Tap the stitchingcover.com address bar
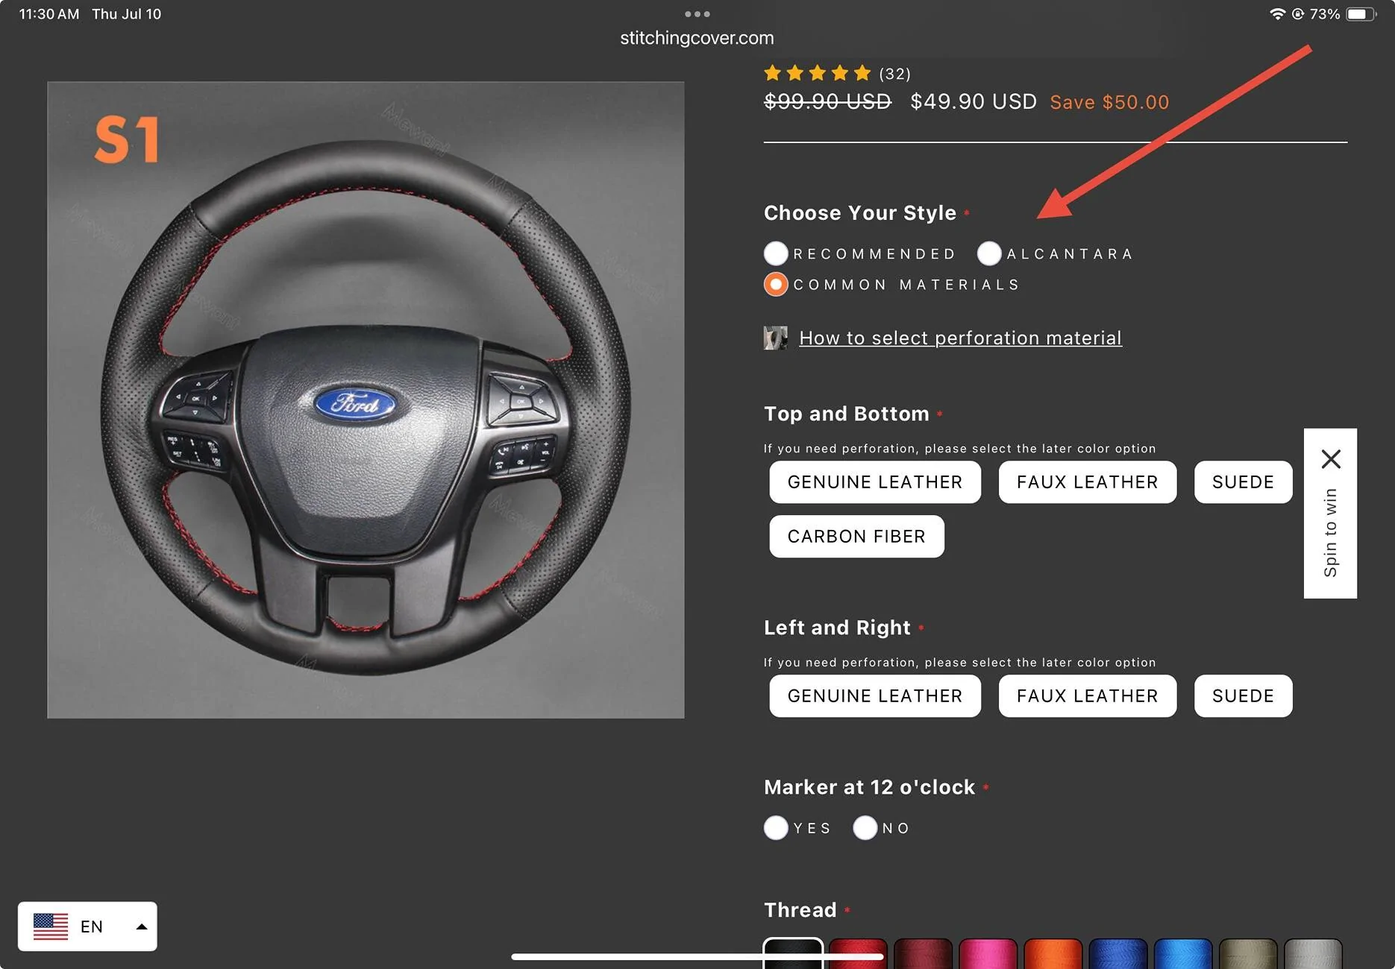Image resolution: width=1395 pixels, height=969 pixels. 697,38
